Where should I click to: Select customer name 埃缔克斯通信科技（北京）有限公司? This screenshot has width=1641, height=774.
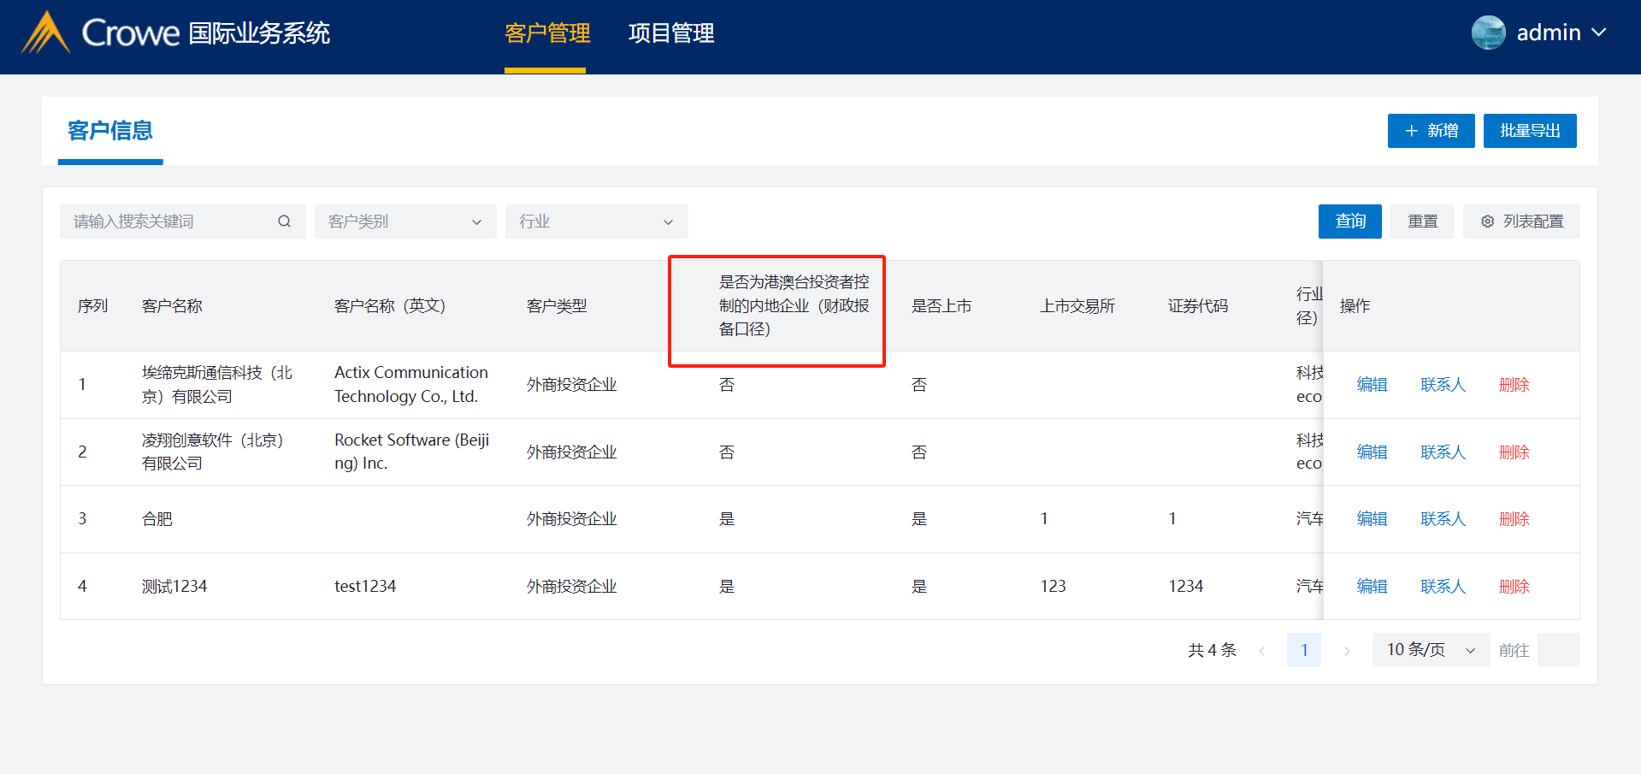click(217, 385)
